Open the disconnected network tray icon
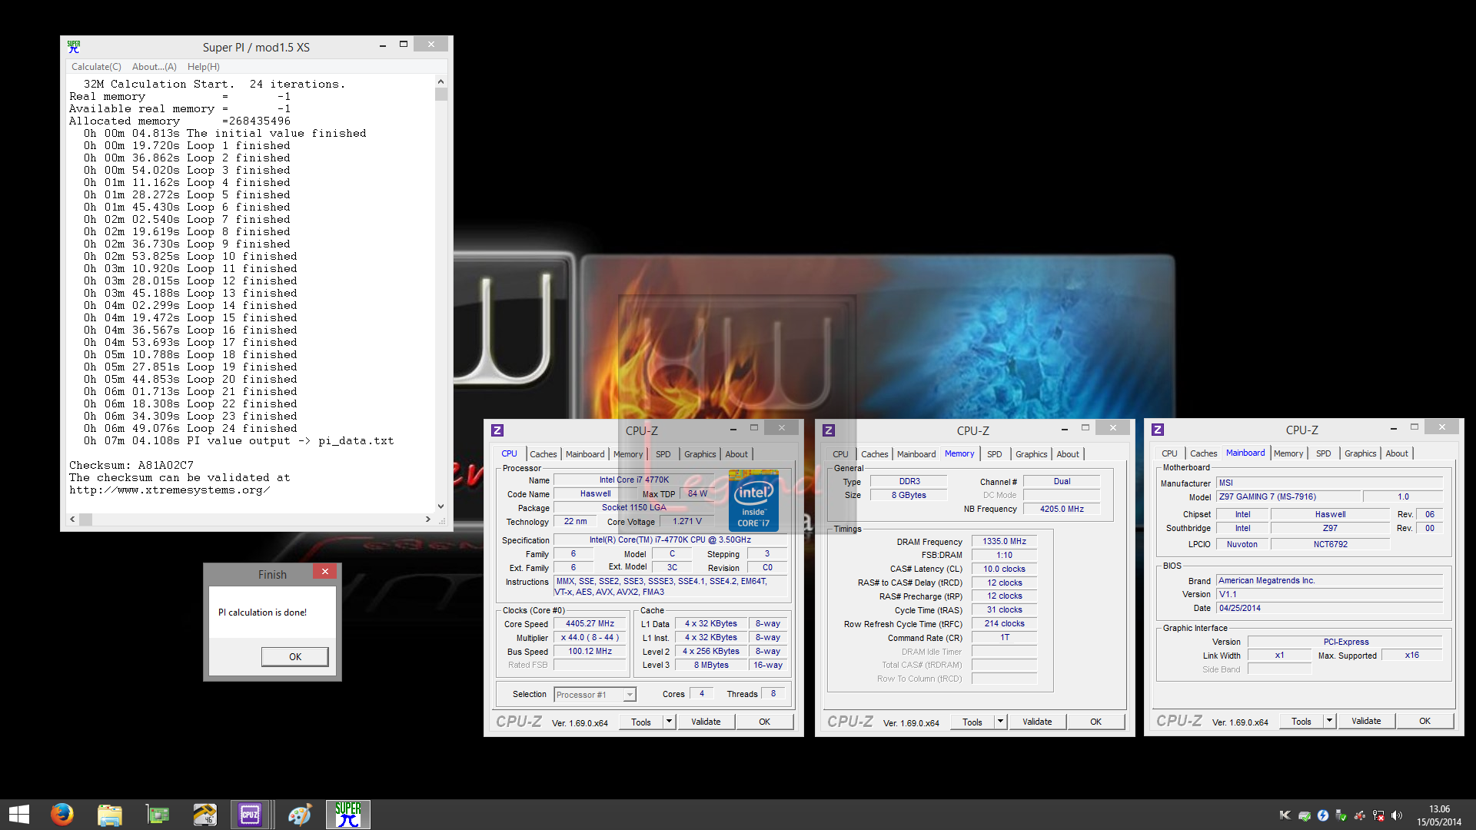 pos(1378,815)
